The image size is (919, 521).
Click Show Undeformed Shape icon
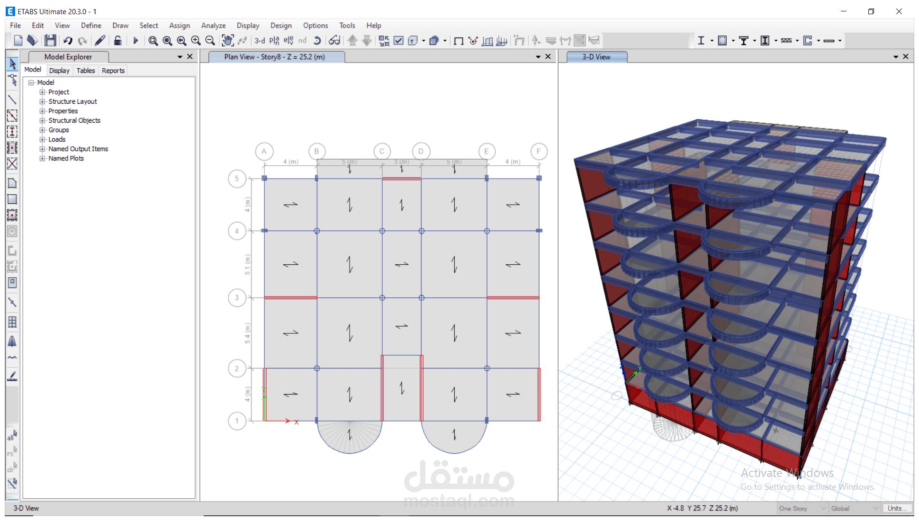459,41
